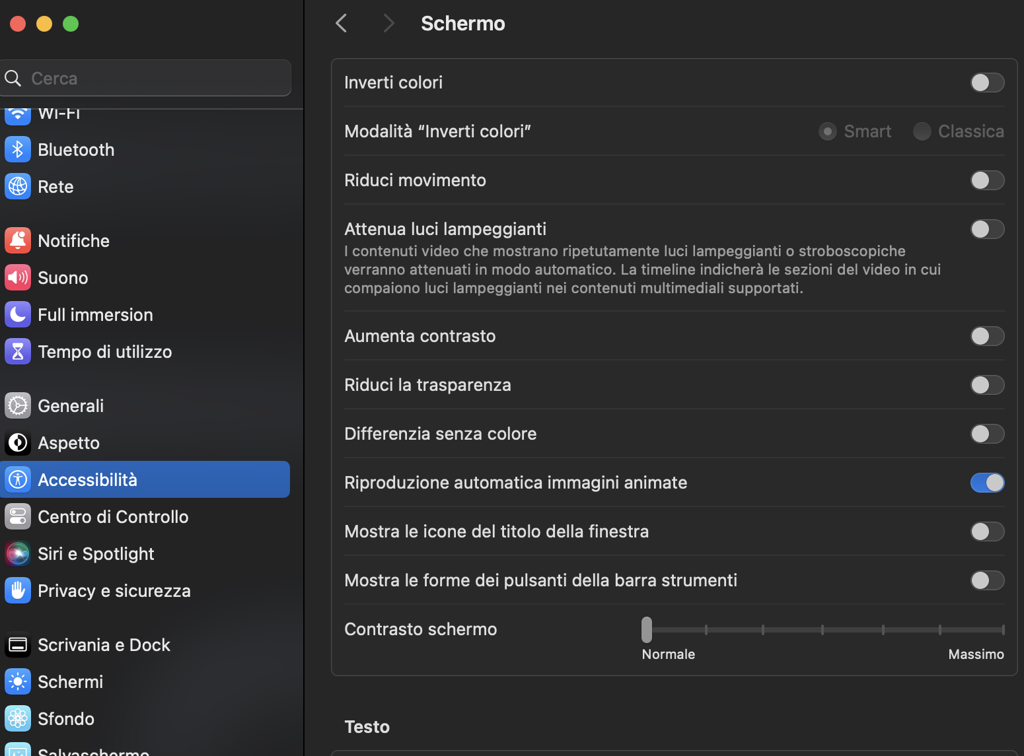Select the Smart radio button
Viewport: 1024px width, 756px height.
click(x=827, y=131)
